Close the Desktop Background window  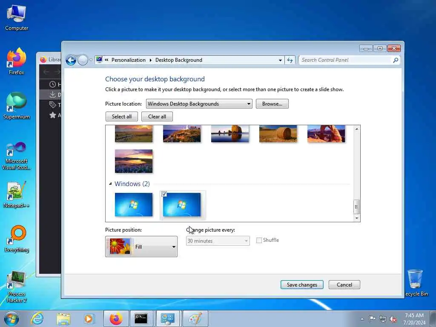394,49
